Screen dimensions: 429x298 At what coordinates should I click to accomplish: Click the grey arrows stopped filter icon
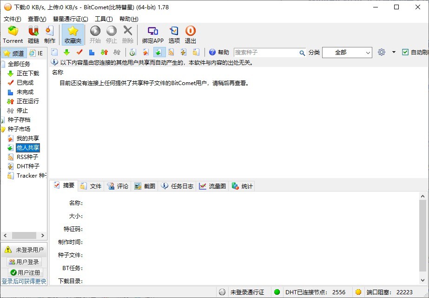pos(117,52)
